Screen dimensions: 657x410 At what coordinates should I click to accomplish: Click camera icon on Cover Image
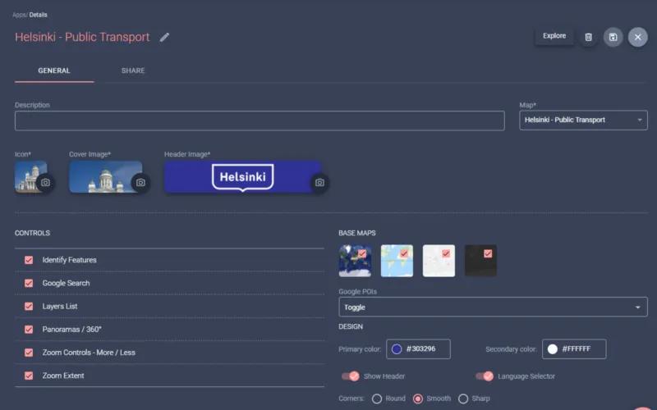[x=140, y=182]
